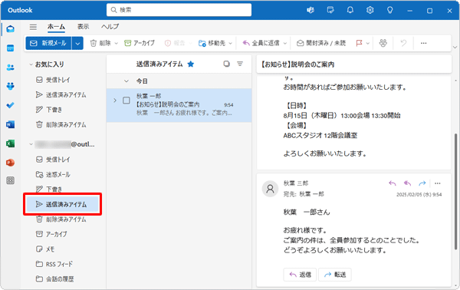This screenshot has height=290, width=460.
Task: Click the 移動先 button
Action: 212,43
